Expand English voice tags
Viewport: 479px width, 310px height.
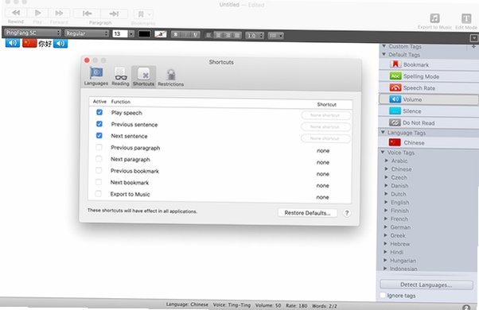(386, 202)
